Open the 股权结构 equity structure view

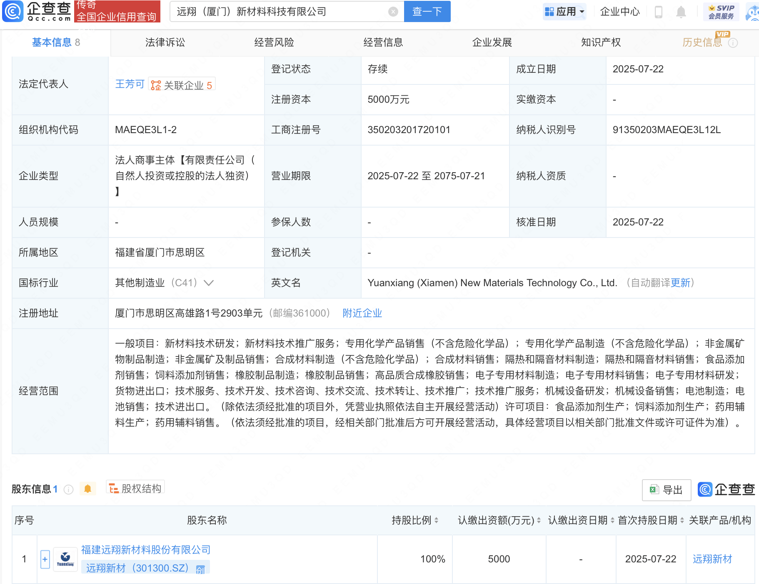point(135,488)
